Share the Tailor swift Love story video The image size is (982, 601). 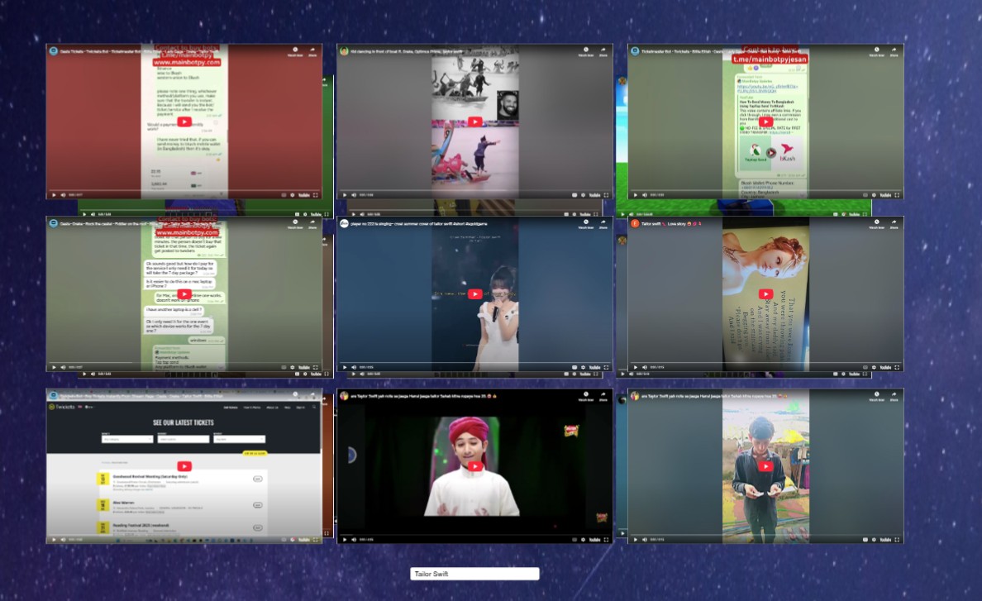point(894,223)
